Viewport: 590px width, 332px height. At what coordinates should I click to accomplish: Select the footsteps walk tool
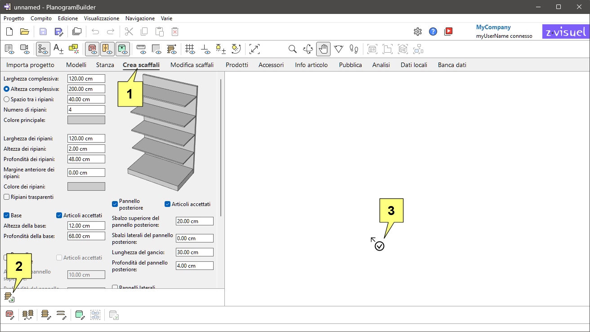(x=354, y=49)
